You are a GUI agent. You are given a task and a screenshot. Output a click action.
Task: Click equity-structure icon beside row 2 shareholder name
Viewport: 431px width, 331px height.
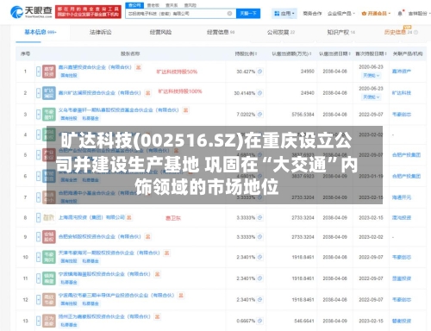(147, 93)
